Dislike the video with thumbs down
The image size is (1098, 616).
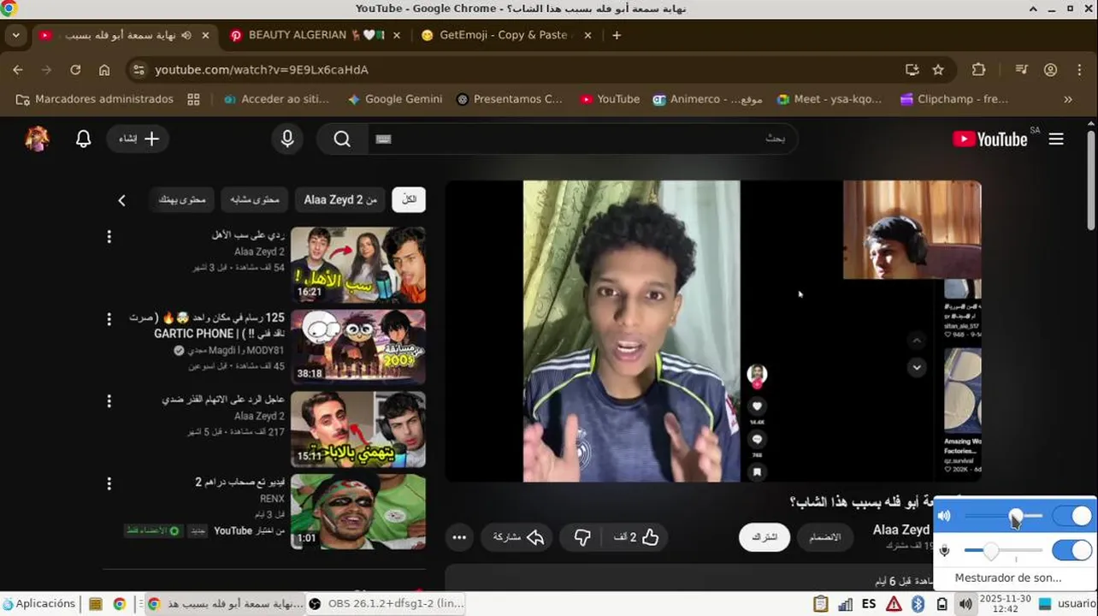(581, 537)
